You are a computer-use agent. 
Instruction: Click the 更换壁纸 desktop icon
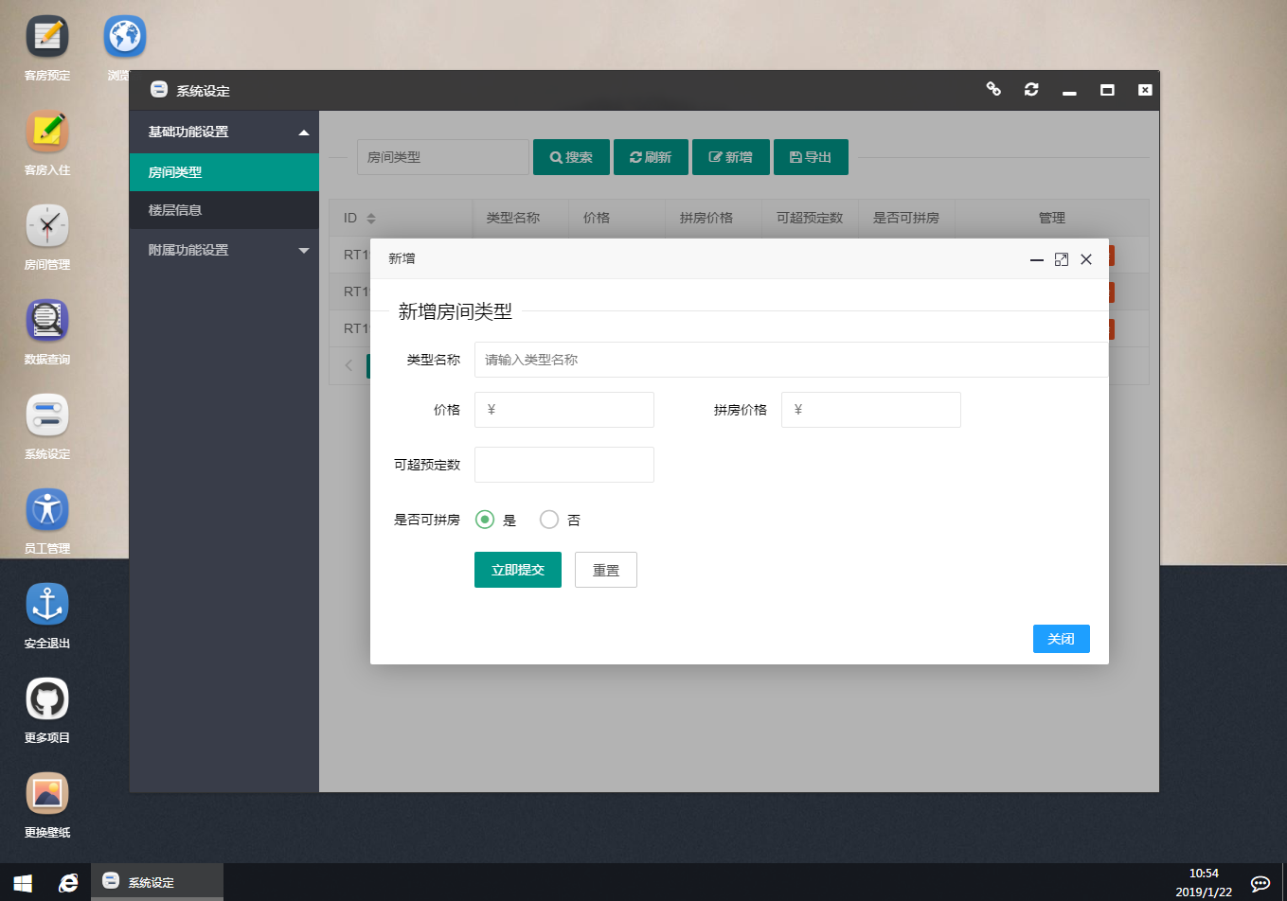(x=47, y=794)
